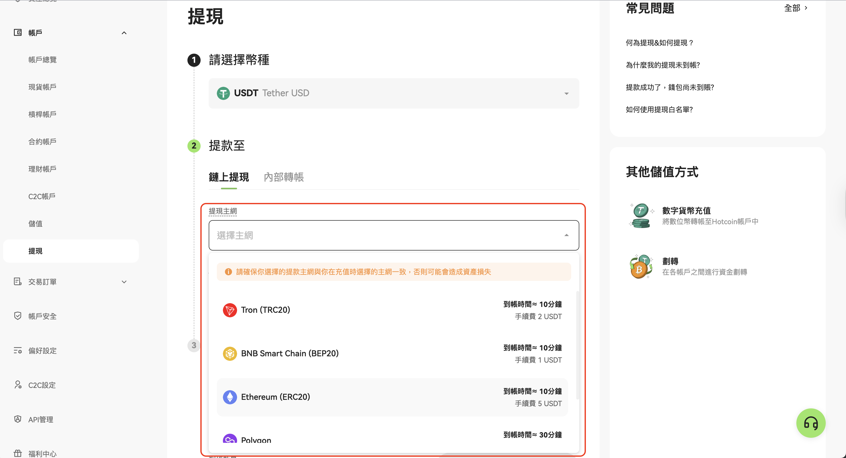Expand the 交易訂單 sidebar section
The height and width of the screenshot is (458, 846).
click(124, 282)
